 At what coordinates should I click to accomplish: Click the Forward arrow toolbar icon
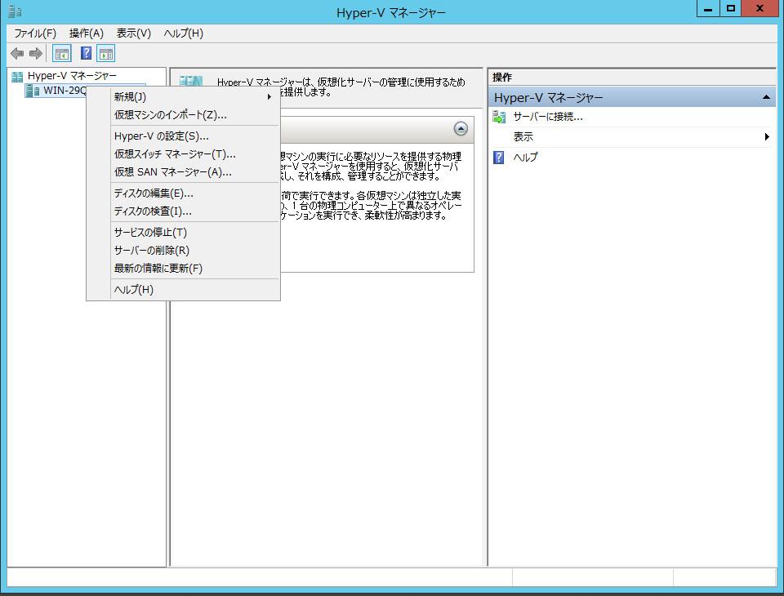[x=35, y=54]
